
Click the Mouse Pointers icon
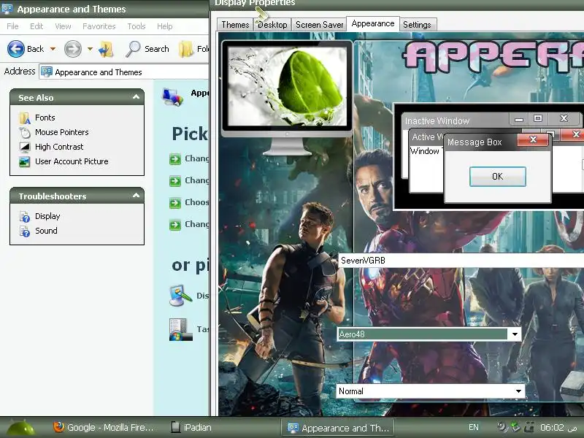point(25,132)
